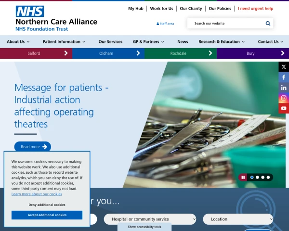This screenshot has height=231, width=289.
Task: Click Accept additional cookies
Action: click(x=47, y=215)
